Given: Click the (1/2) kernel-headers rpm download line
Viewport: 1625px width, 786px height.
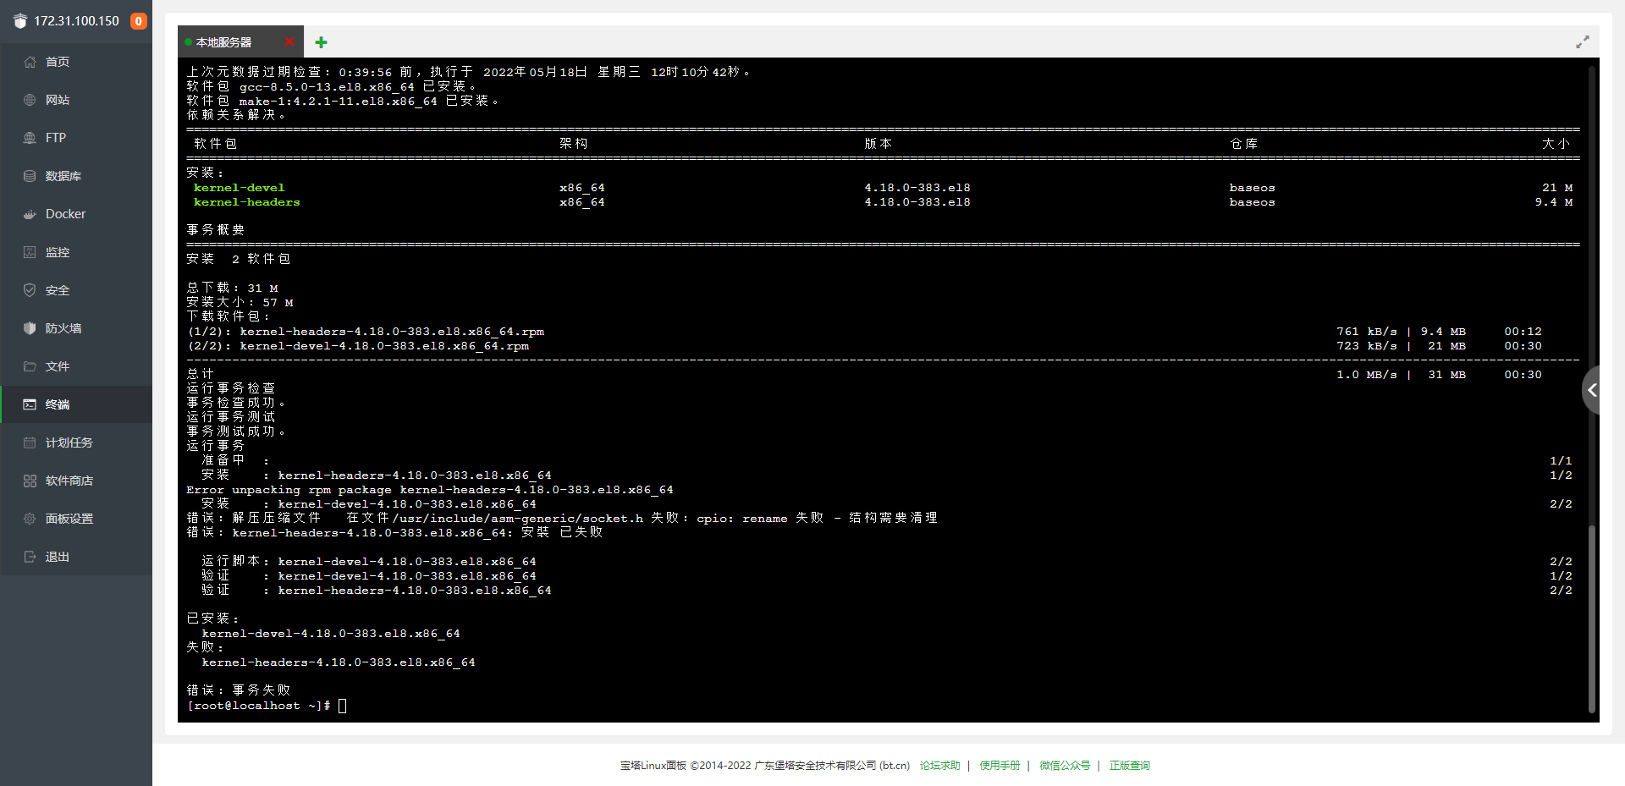Looking at the screenshot, I should (366, 332).
